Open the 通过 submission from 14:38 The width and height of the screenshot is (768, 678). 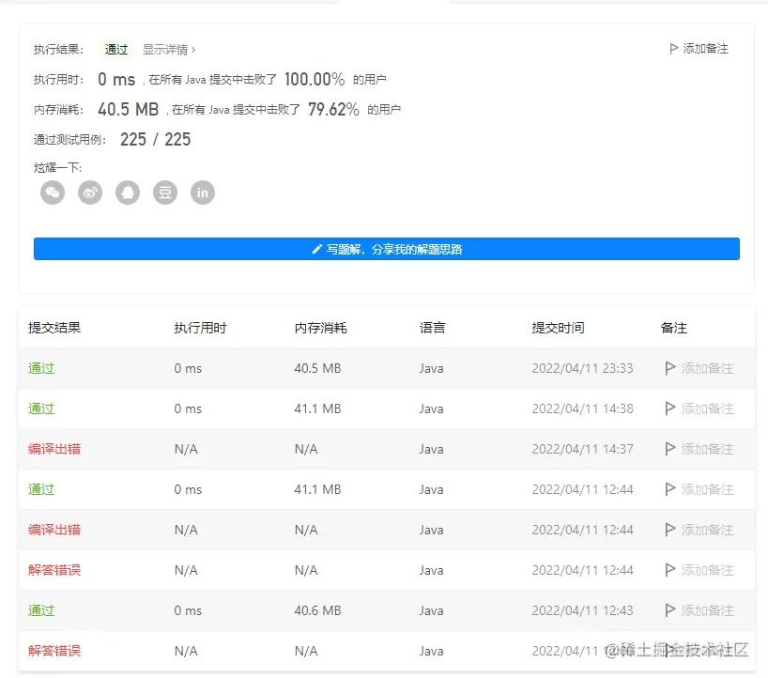(41, 408)
